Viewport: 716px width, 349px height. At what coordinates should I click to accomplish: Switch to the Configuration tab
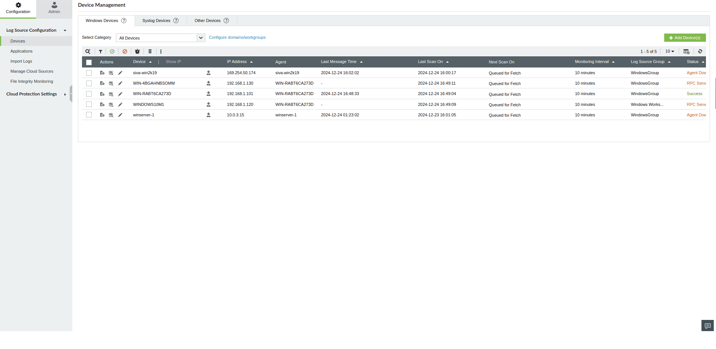(18, 9)
